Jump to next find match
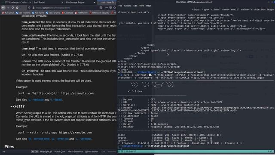Viewport: 275px width, 155px height. [37, 152]
